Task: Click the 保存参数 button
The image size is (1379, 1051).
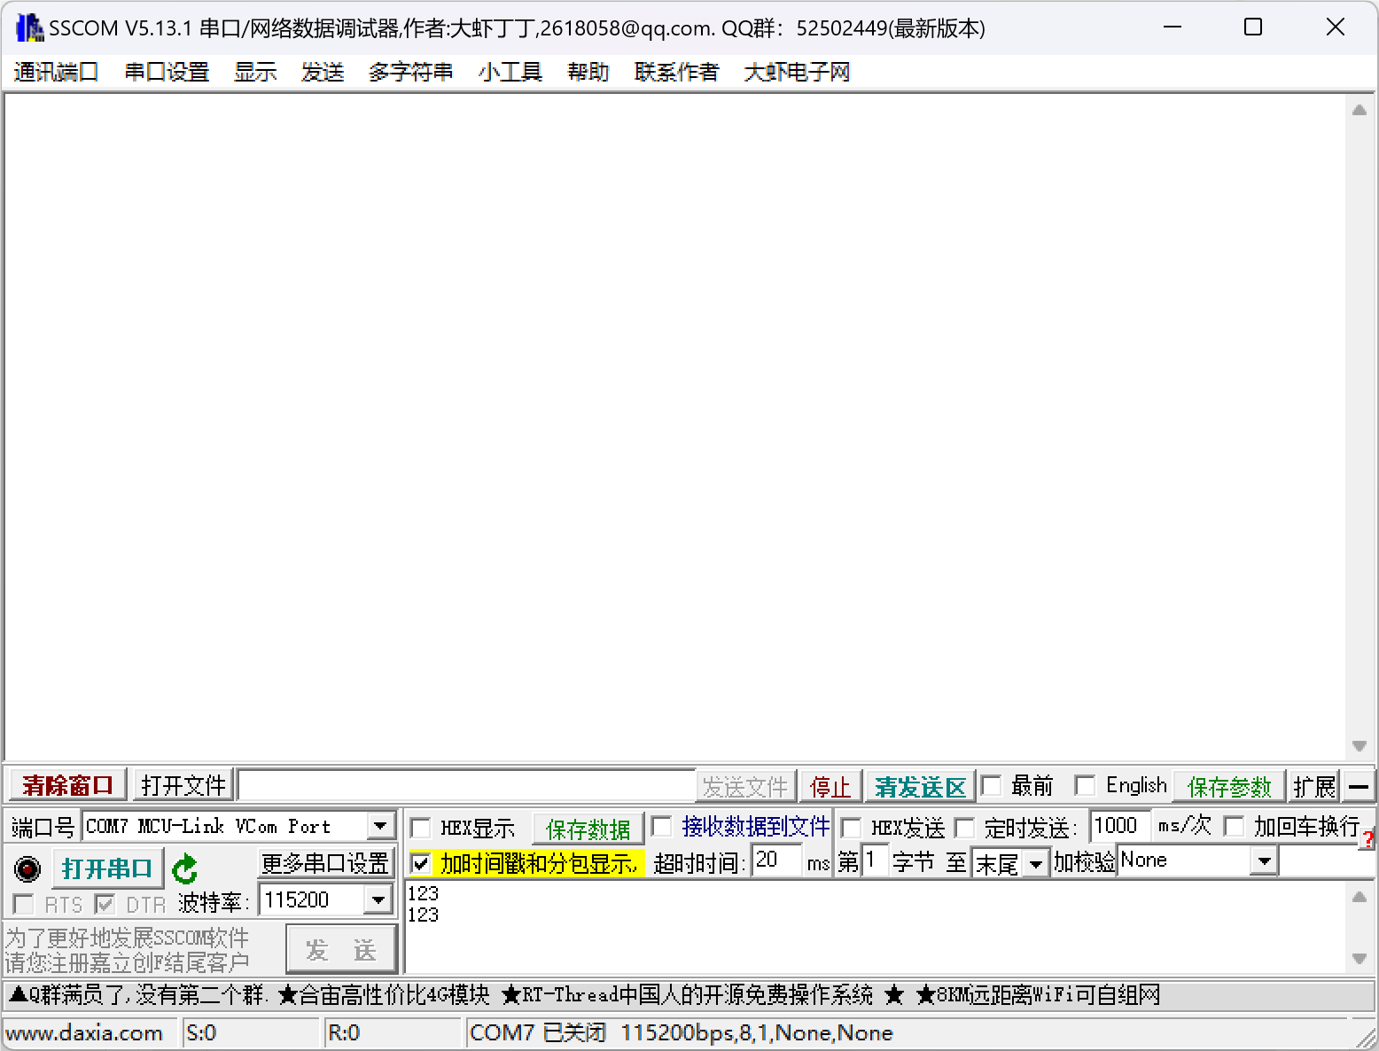Action: (x=1229, y=787)
